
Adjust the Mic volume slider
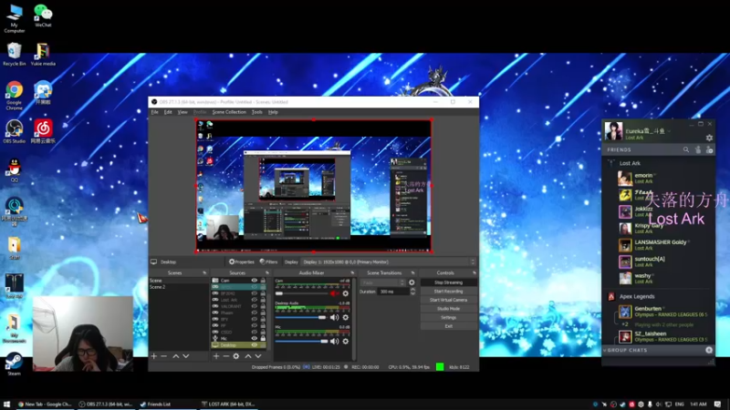tap(302, 341)
